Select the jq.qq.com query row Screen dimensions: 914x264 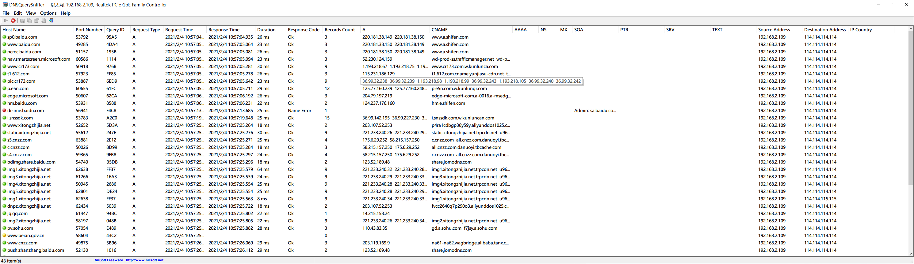[x=454, y=214]
